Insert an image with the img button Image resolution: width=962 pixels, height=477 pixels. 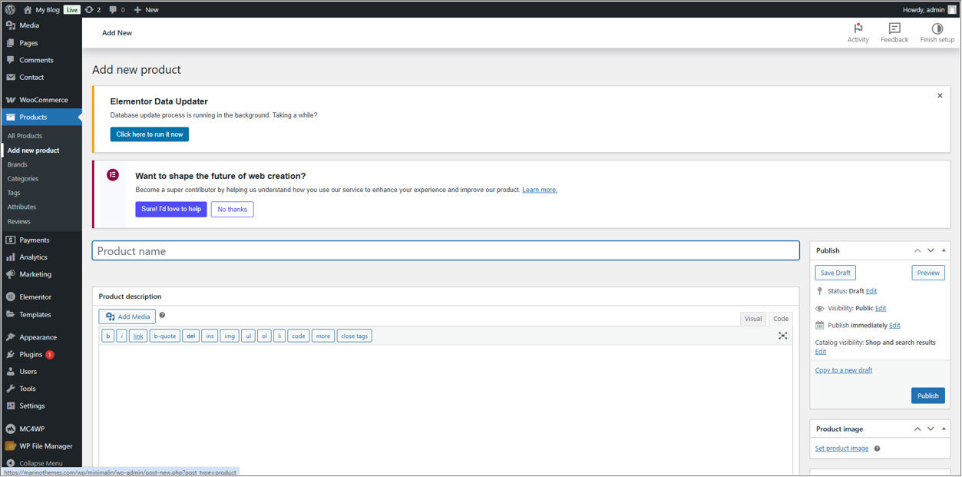coord(230,336)
